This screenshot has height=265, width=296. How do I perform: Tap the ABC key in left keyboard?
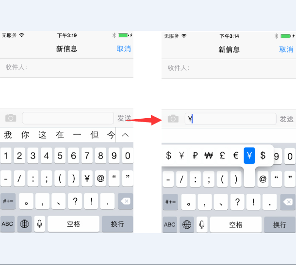click(x=7, y=224)
